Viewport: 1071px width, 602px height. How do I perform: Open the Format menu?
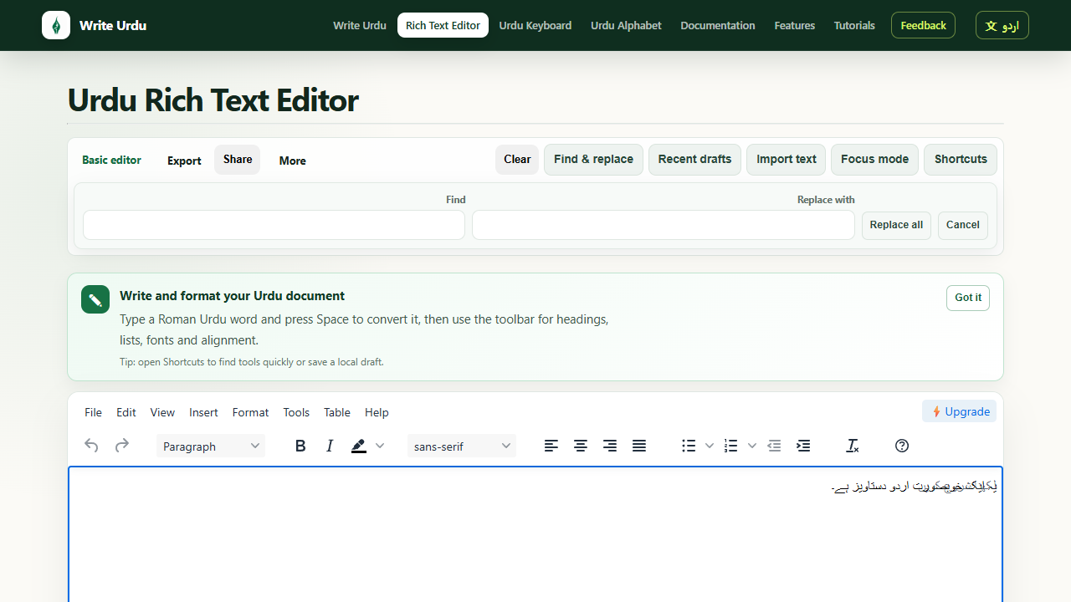click(x=250, y=412)
